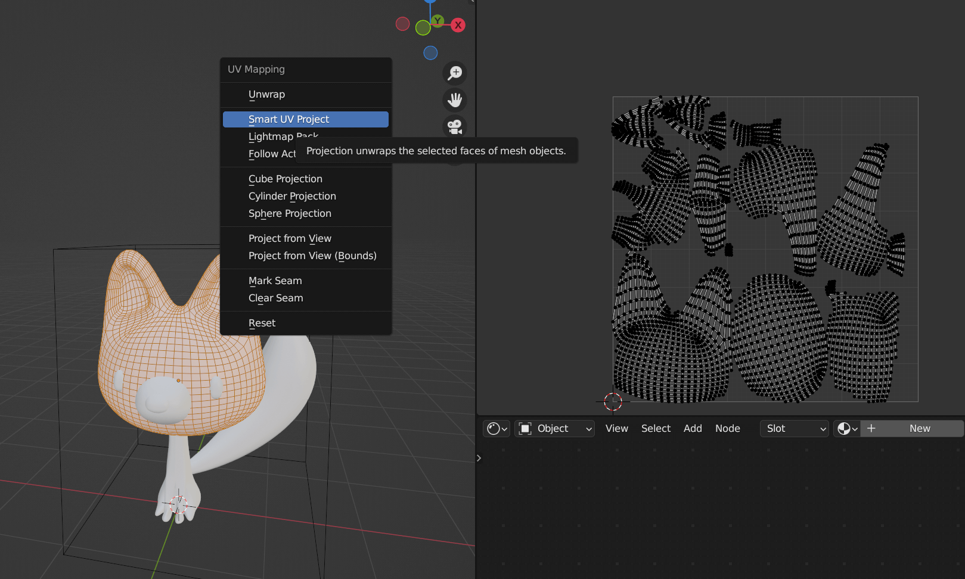Screen dimensions: 965x579
Task: Select Sphere Projection
Action: point(306,213)
